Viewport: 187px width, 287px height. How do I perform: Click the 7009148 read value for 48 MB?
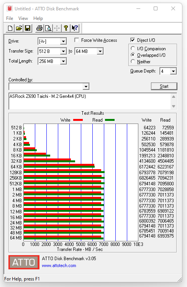point(166,231)
